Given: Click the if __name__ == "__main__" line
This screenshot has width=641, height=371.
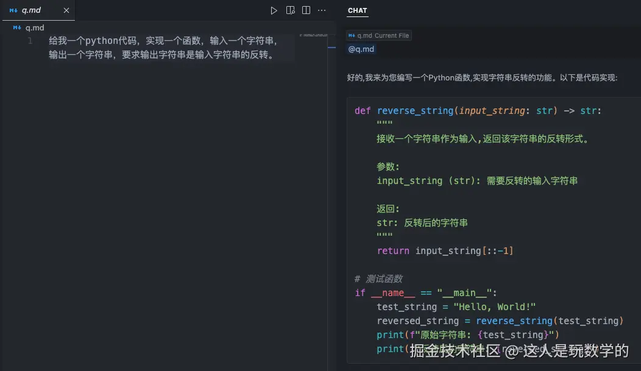Looking at the screenshot, I should (425, 293).
